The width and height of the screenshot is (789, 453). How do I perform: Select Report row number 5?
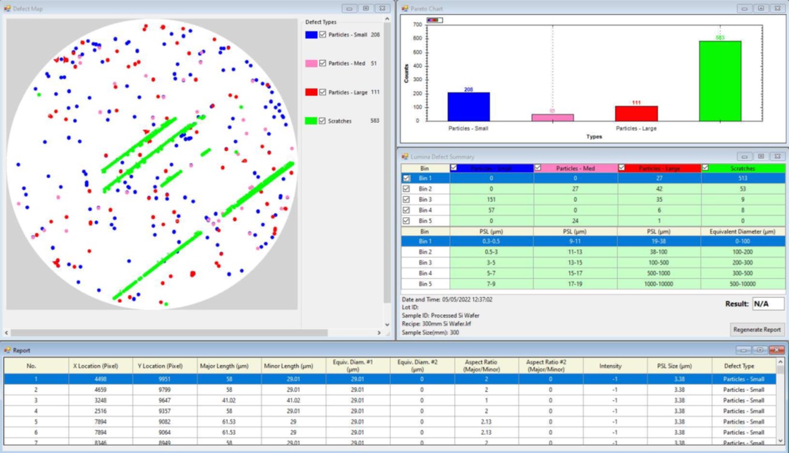click(390, 422)
